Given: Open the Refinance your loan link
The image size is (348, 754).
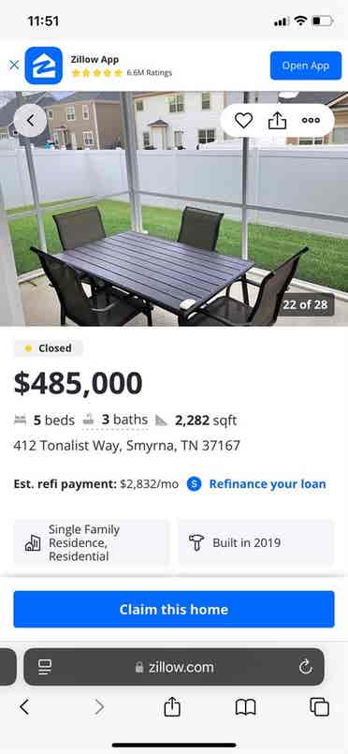Looking at the screenshot, I should click(x=268, y=483).
